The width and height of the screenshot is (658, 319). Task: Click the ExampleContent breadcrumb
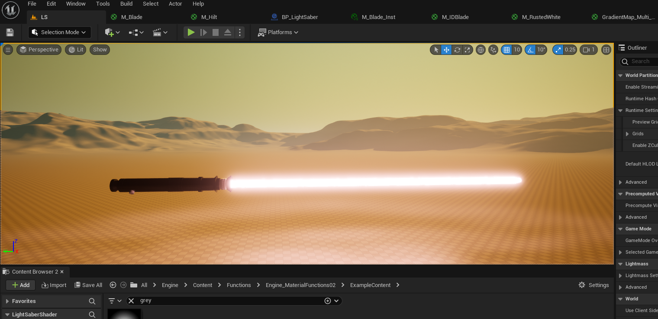(x=370, y=285)
